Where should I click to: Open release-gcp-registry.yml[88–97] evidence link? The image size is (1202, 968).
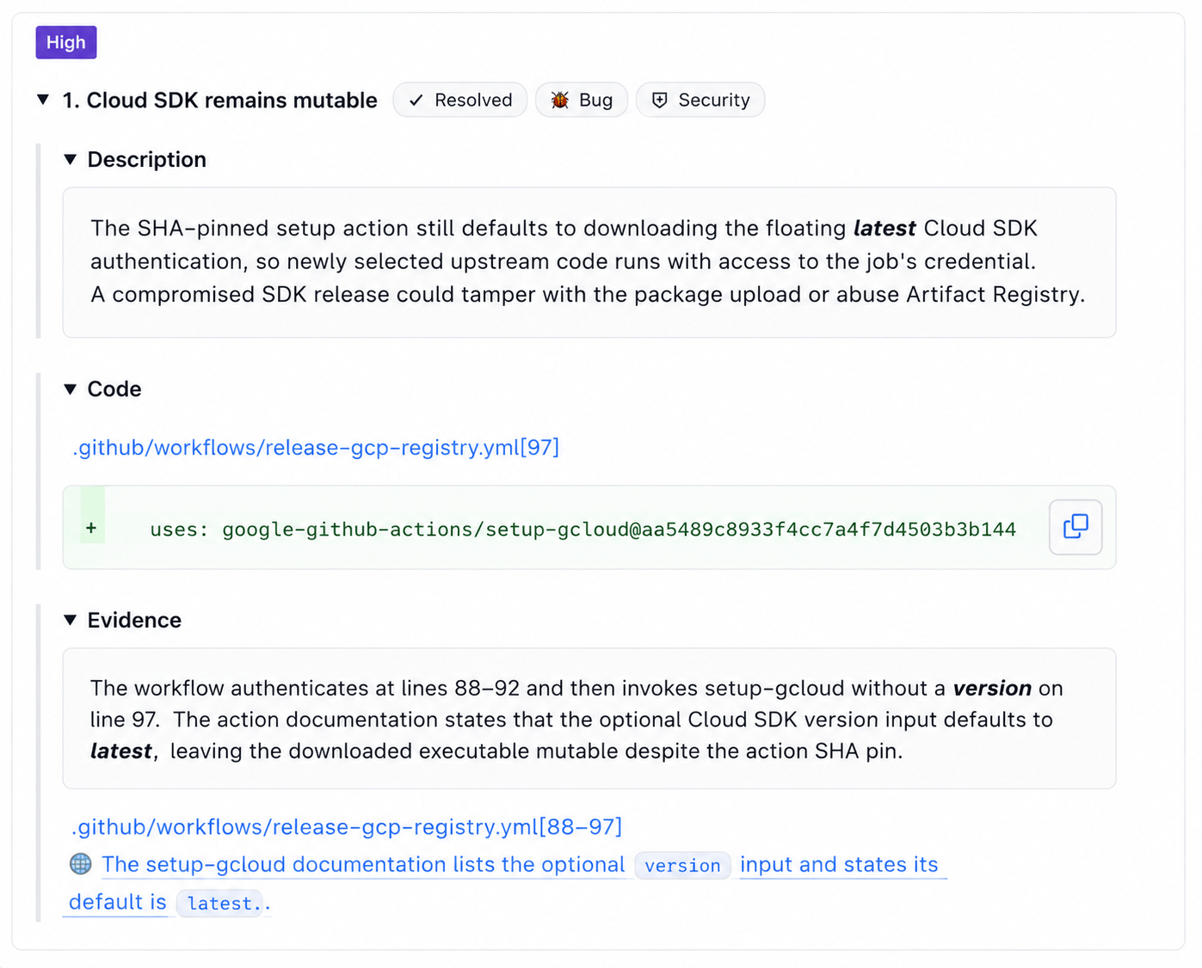347,827
